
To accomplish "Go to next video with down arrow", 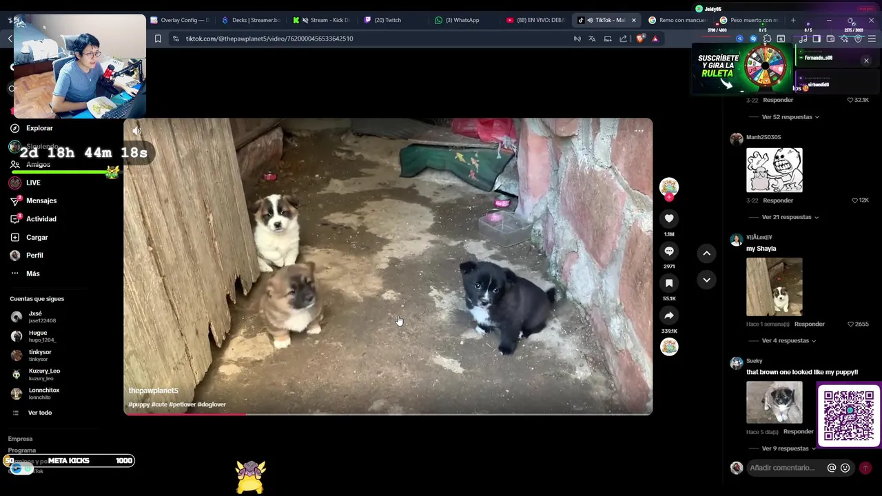I will pos(706,280).
